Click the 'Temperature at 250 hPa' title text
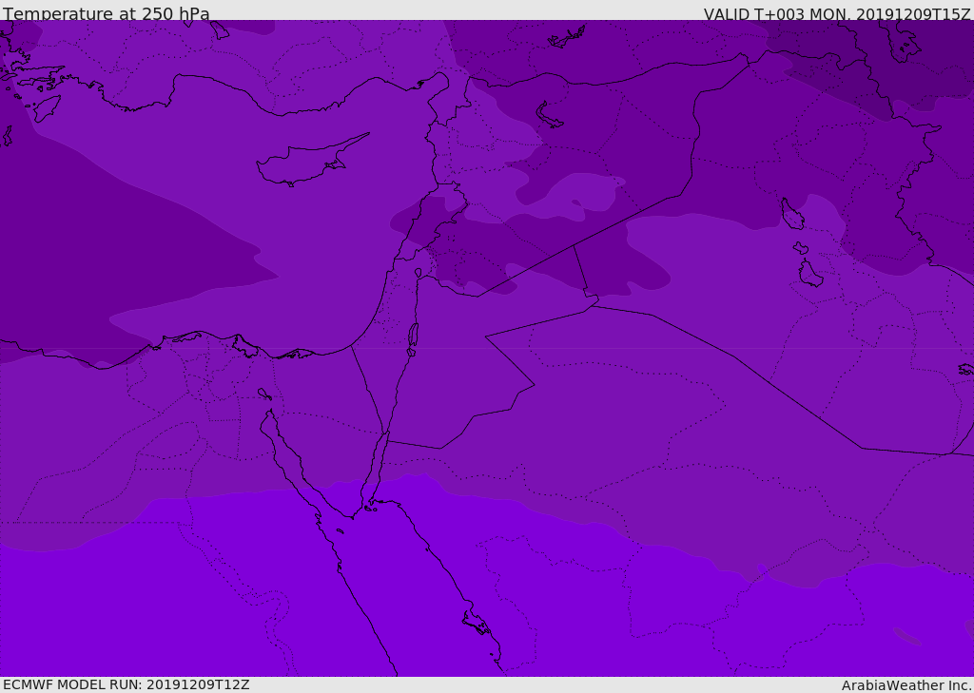The height and width of the screenshot is (693, 974). pos(107,13)
